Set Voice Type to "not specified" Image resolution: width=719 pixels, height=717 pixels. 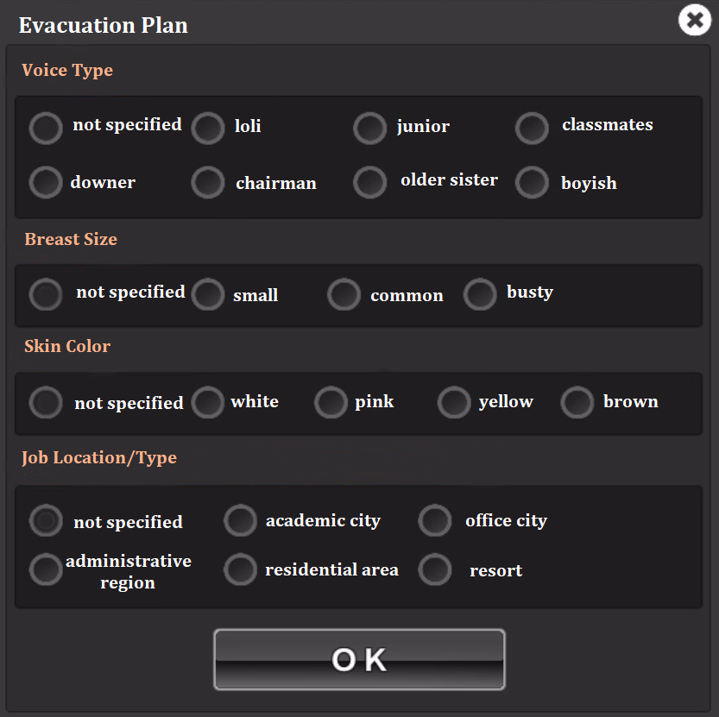45,128
